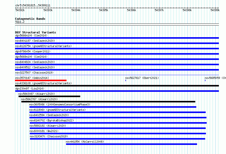Click the red bar of esv3570147 (Uddin2014)
226x154 pixels.
[x=41, y=80]
